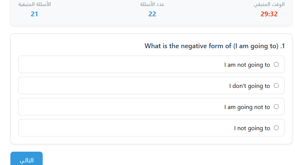Click the answer text 'I not going to'

point(252,128)
